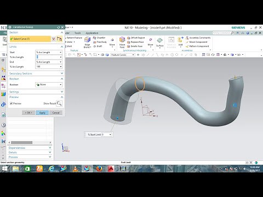Select the Delete Face tool
Viewport: 263px width, 197px height.
tap(135, 47)
